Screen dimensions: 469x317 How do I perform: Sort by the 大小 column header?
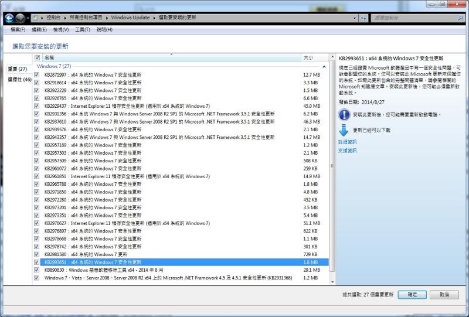coord(315,57)
